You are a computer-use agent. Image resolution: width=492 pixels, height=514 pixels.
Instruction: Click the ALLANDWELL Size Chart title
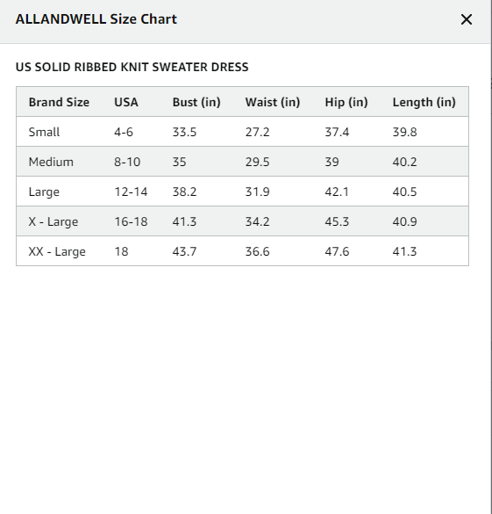tap(96, 19)
